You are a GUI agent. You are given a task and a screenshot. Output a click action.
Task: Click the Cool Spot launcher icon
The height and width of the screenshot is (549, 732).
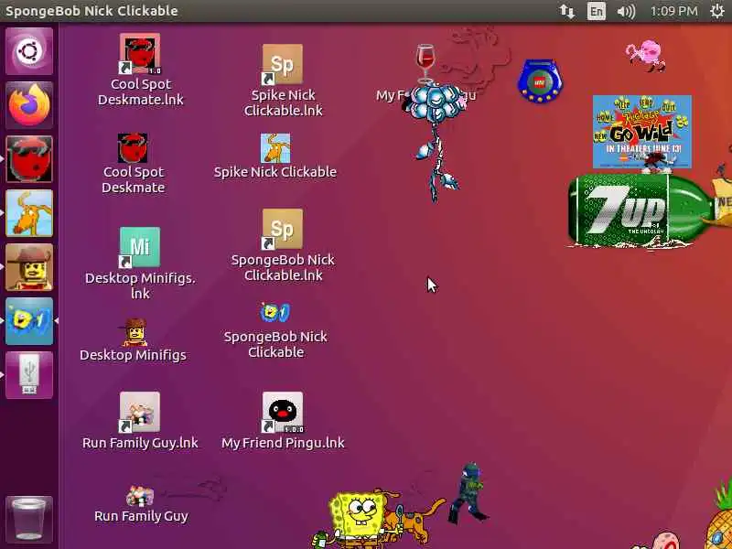(29, 158)
